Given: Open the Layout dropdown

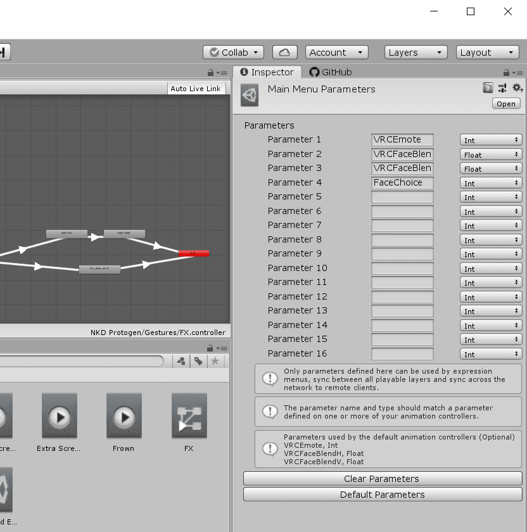Looking at the screenshot, I should click(x=487, y=52).
